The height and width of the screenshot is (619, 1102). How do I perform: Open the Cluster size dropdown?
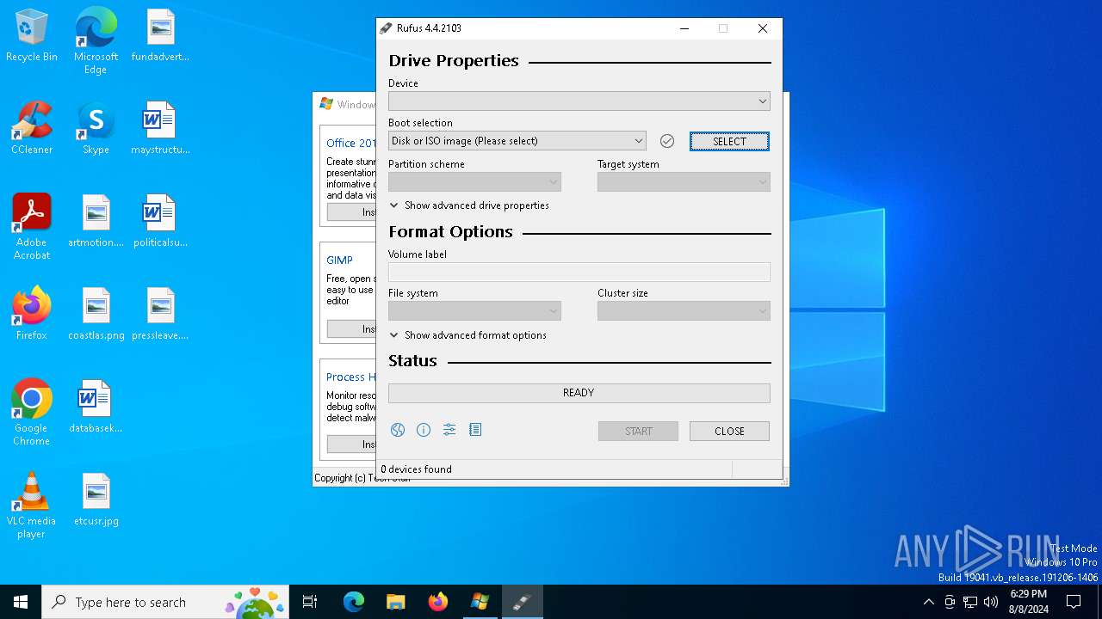tap(684, 311)
